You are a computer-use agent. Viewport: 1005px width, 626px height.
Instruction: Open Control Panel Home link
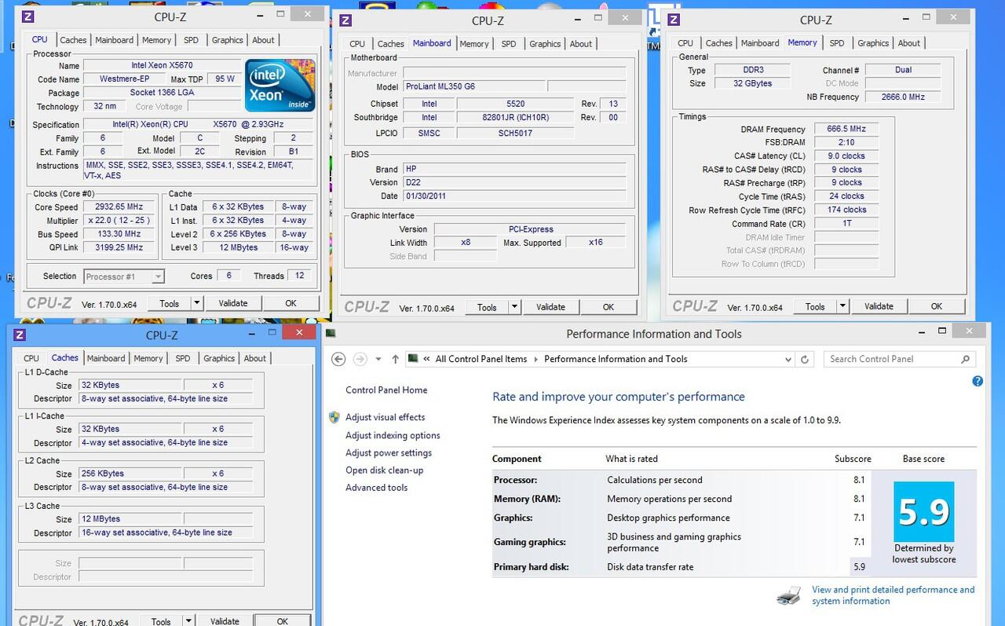coord(386,390)
